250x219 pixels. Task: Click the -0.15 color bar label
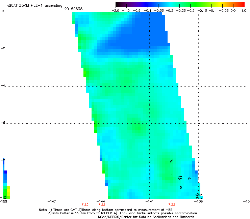click(x=202, y=11)
